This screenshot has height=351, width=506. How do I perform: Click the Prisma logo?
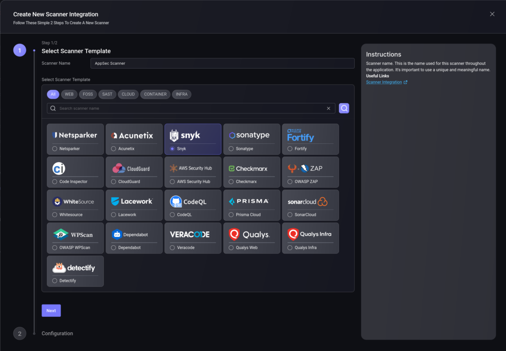pos(249,201)
